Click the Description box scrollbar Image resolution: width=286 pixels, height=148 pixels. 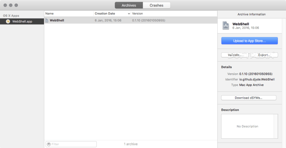(x=276, y=126)
